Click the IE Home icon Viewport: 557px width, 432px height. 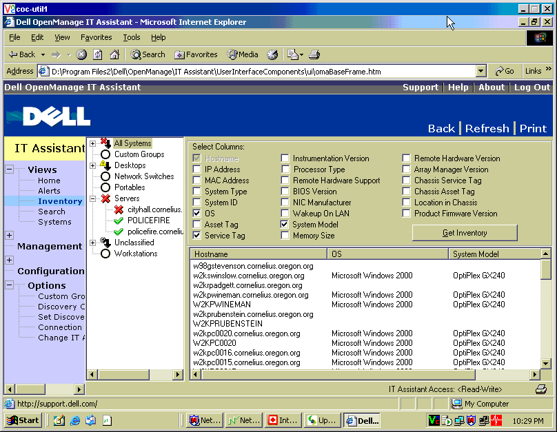(114, 54)
